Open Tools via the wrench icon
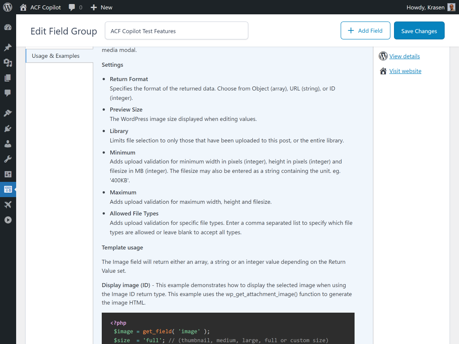Image resolution: width=459 pixels, height=344 pixels. (8, 159)
